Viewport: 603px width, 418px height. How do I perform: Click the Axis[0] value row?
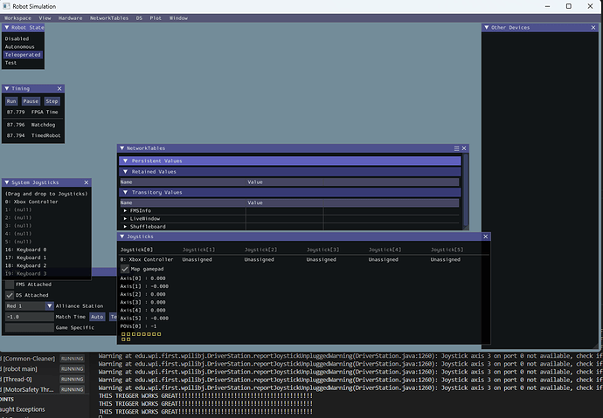tap(142, 278)
